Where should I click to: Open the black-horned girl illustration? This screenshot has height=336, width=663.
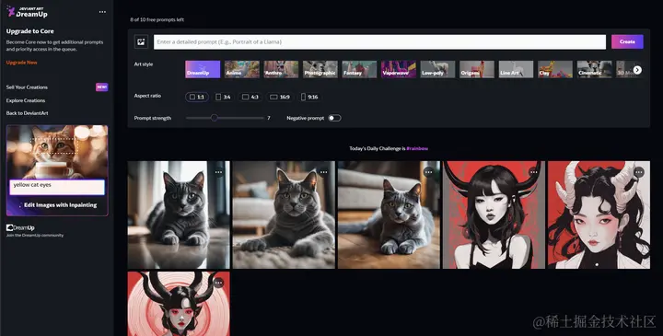pyautogui.click(x=494, y=214)
